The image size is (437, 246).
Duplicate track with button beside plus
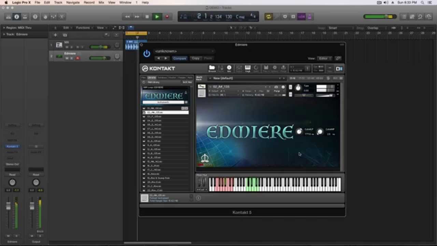click(x=65, y=35)
